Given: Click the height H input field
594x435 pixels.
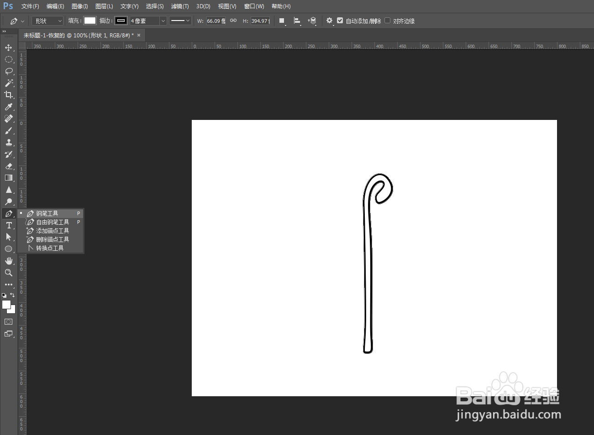Looking at the screenshot, I should [260, 21].
